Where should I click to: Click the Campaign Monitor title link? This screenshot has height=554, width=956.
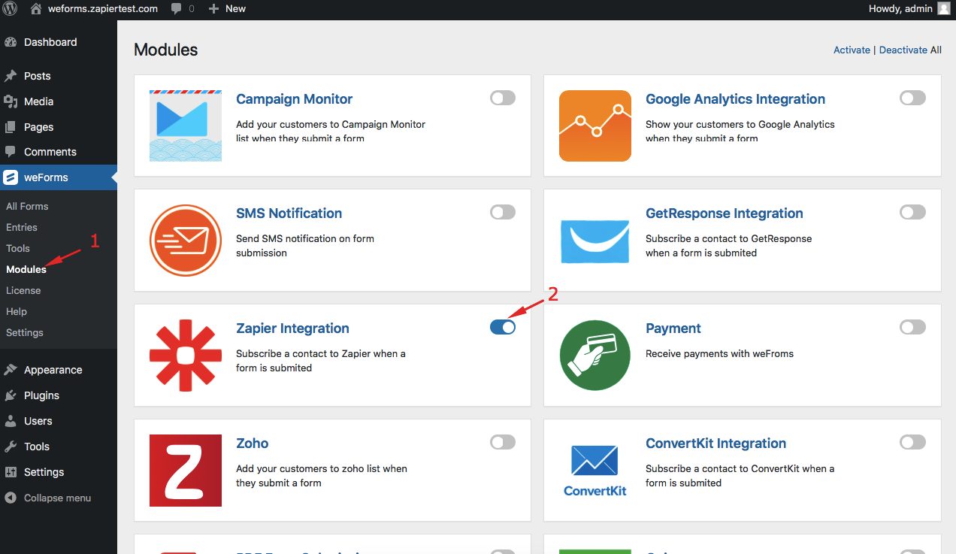tap(294, 99)
